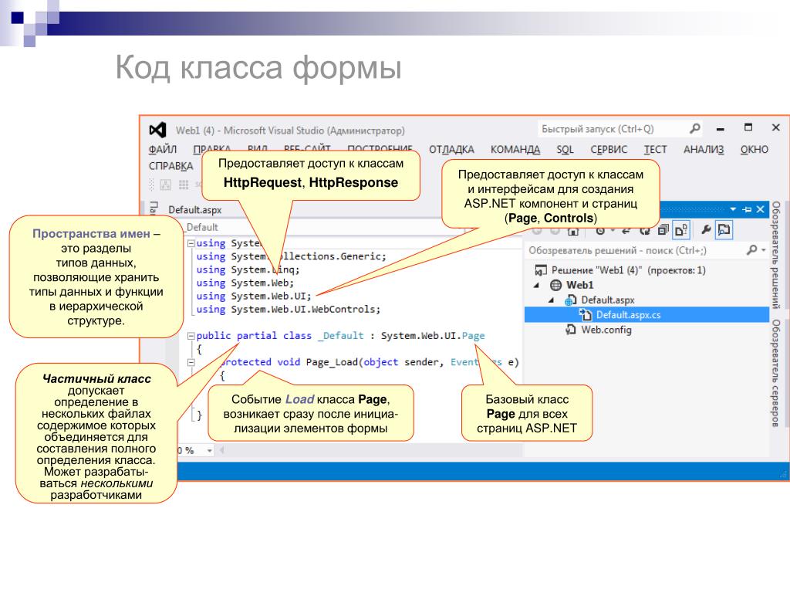Open the _Default class navigation dropdown
Screen dimensions: 790x593
pyautogui.click(x=322, y=228)
